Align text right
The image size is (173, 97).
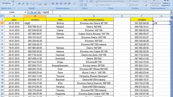coord(61,4)
